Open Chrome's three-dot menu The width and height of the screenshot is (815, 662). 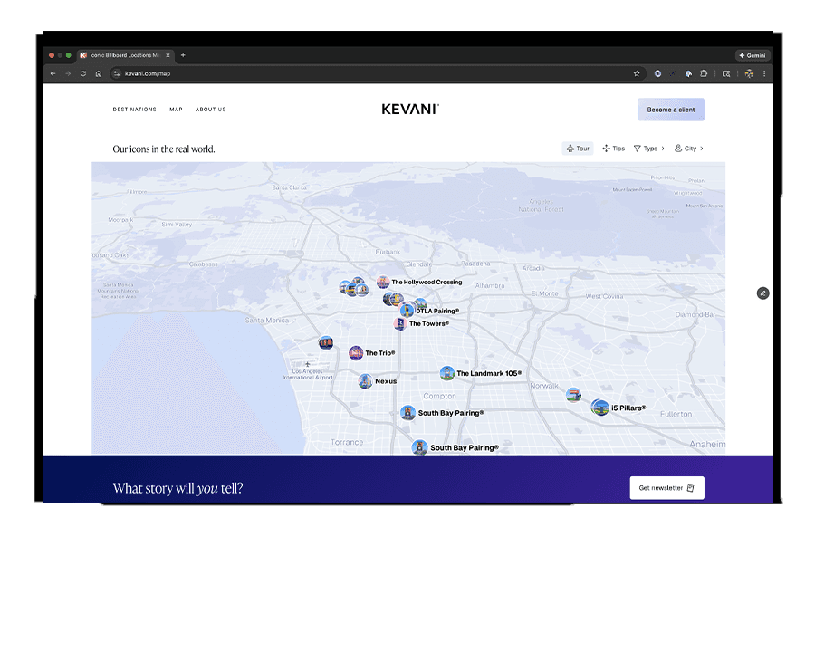(764, 73)
